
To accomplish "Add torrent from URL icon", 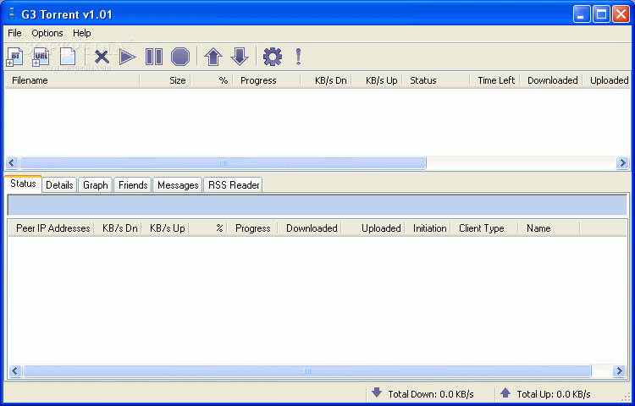I will point(41,57).
